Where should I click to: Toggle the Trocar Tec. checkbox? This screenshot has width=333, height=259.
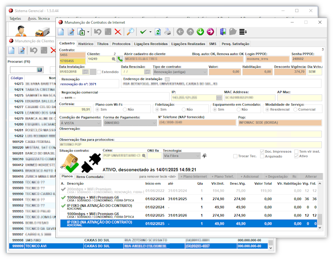click(236, 156)
